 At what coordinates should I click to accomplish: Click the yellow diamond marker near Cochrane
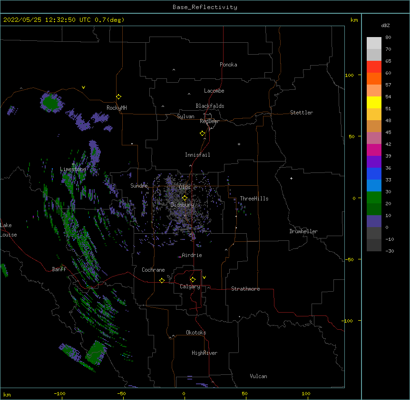(162, 280)
